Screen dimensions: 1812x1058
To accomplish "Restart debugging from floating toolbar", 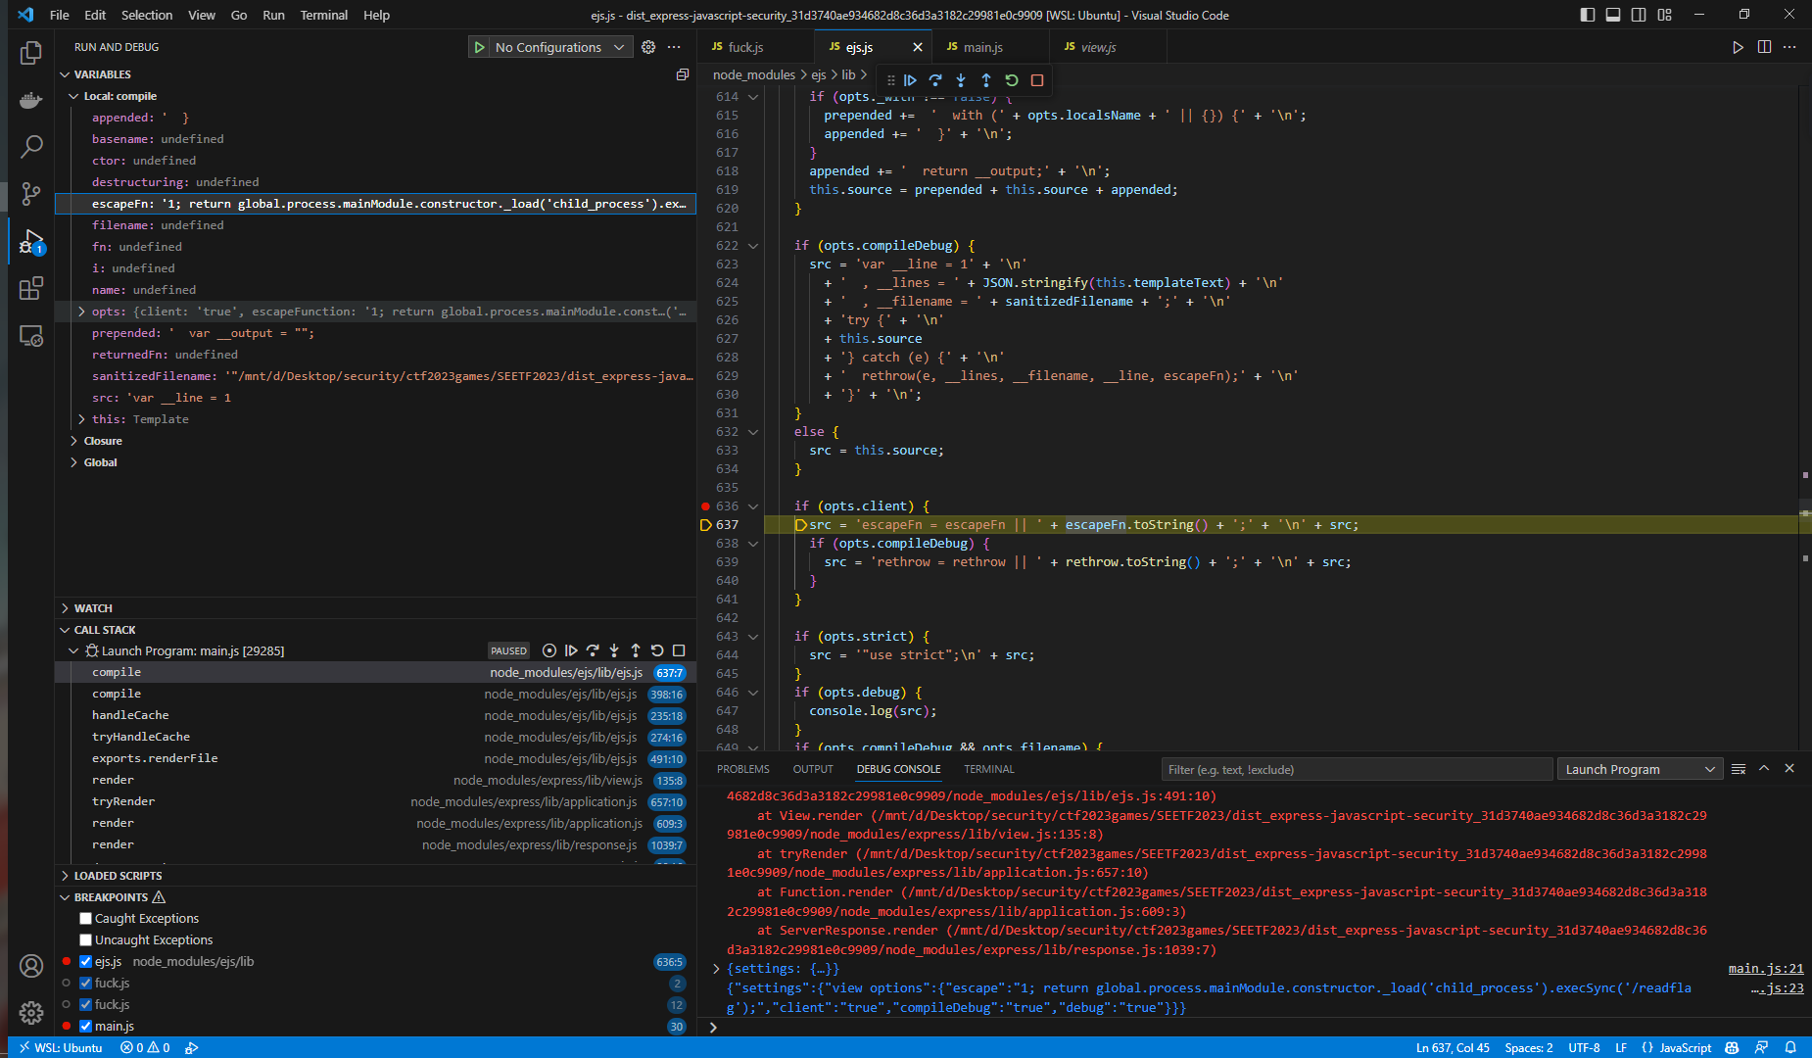I will pyautogui.click(x=1012, y=80).
